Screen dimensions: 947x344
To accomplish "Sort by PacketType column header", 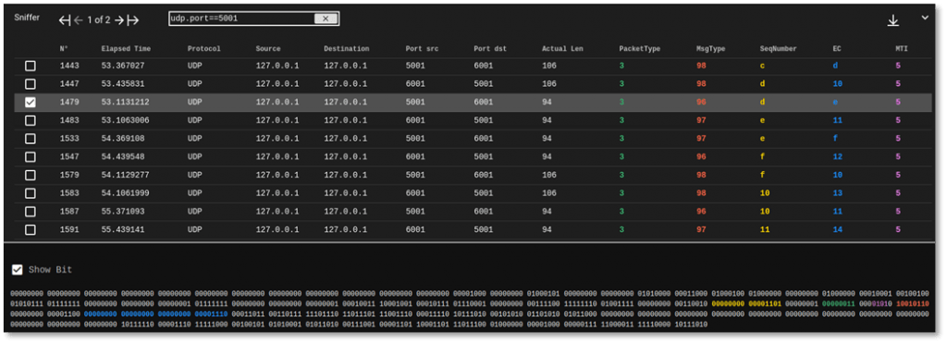I will pos(640,49).
